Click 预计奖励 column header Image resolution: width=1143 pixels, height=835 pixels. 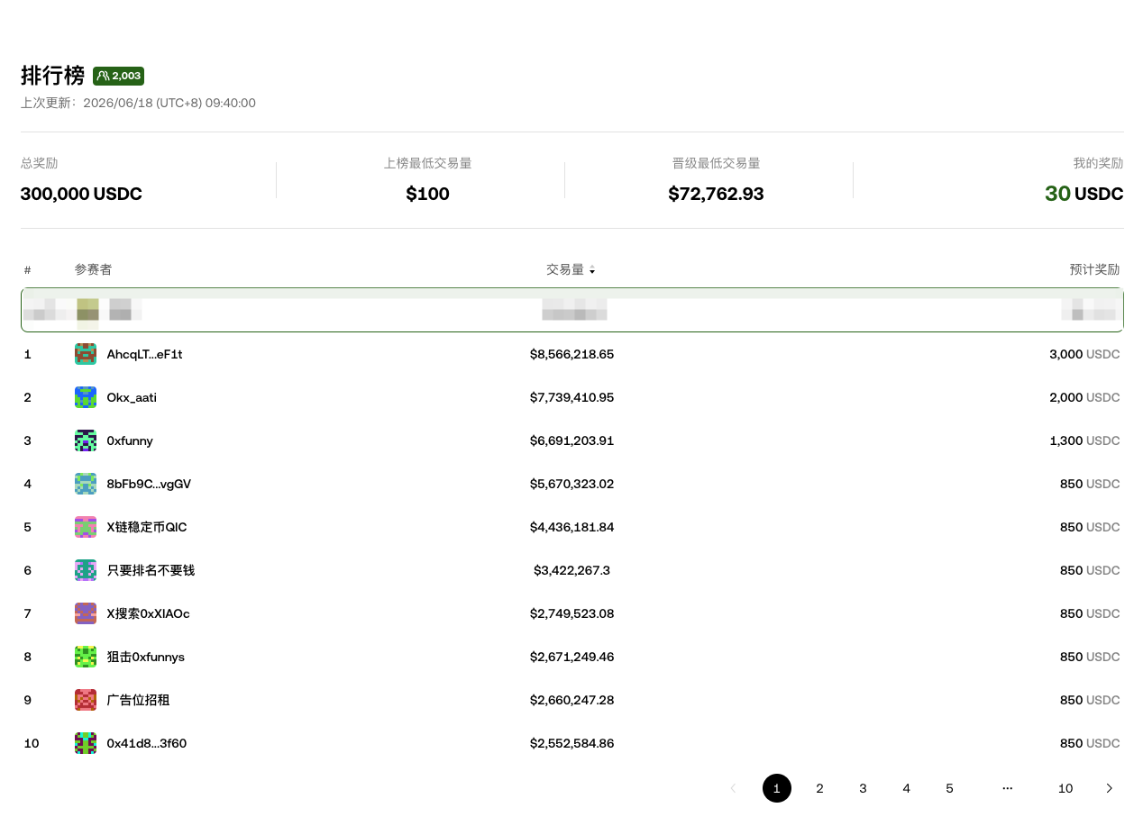[1094, 269]
